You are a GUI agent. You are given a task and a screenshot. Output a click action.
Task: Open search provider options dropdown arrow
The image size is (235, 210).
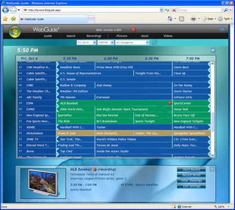pos(231,10)
